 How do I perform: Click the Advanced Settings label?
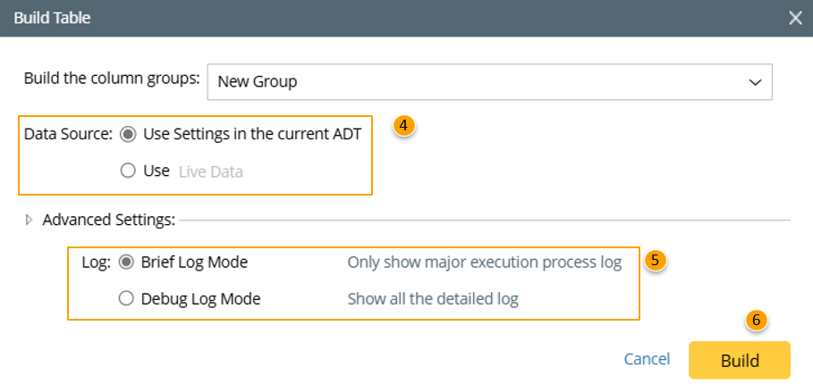[108, 220]
